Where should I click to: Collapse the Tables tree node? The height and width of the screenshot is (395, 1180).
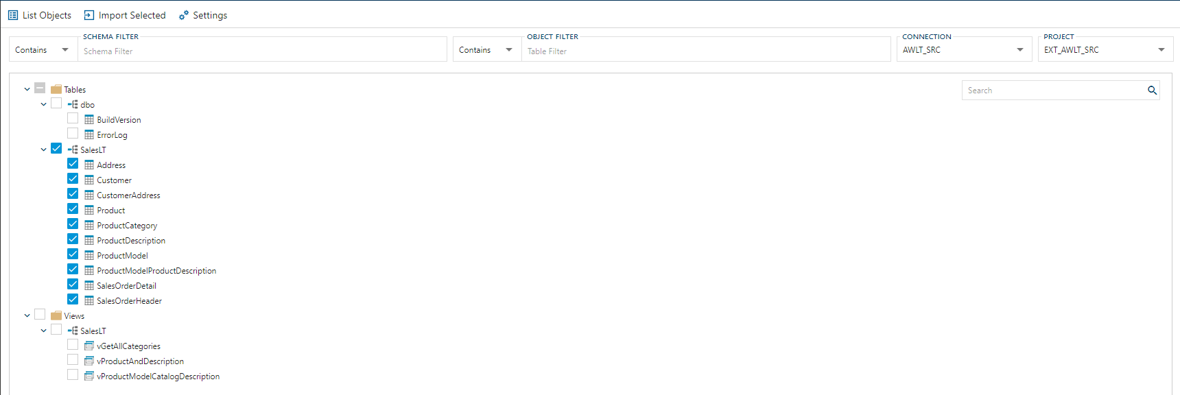27,89
